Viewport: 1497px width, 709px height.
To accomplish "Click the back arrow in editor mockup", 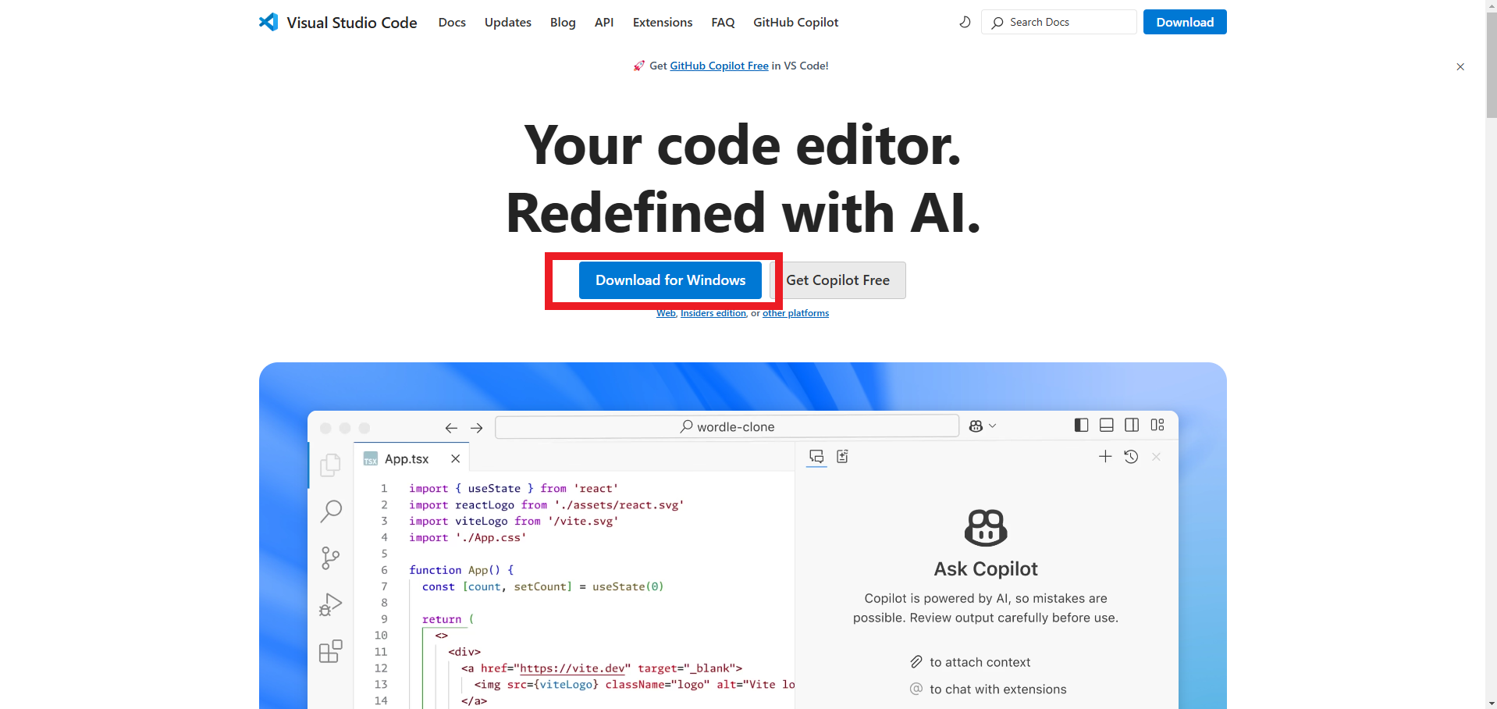I will click(451, 427).
